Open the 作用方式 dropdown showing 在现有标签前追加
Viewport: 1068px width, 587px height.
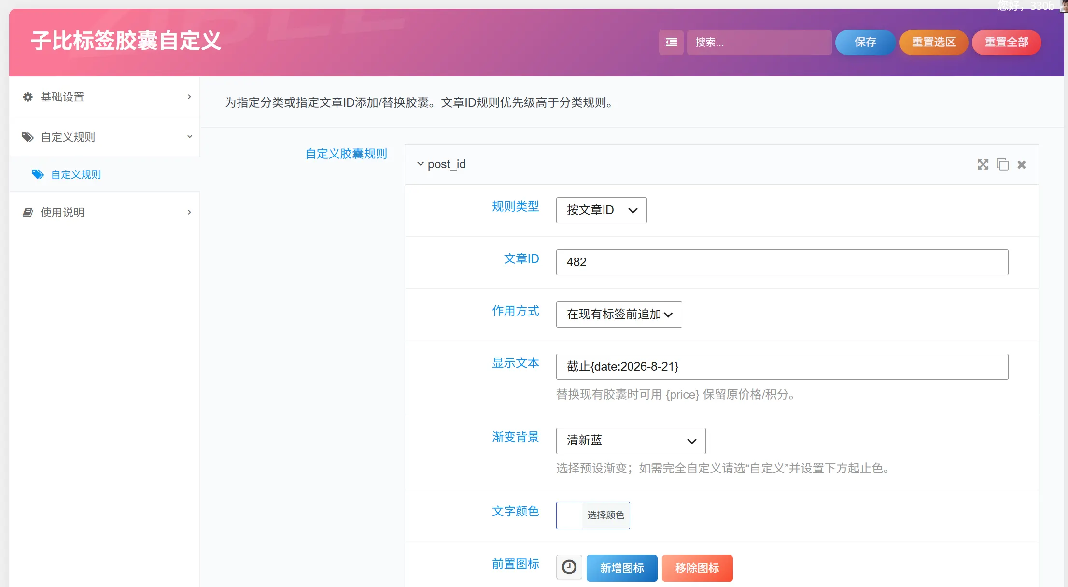[619, 315]
